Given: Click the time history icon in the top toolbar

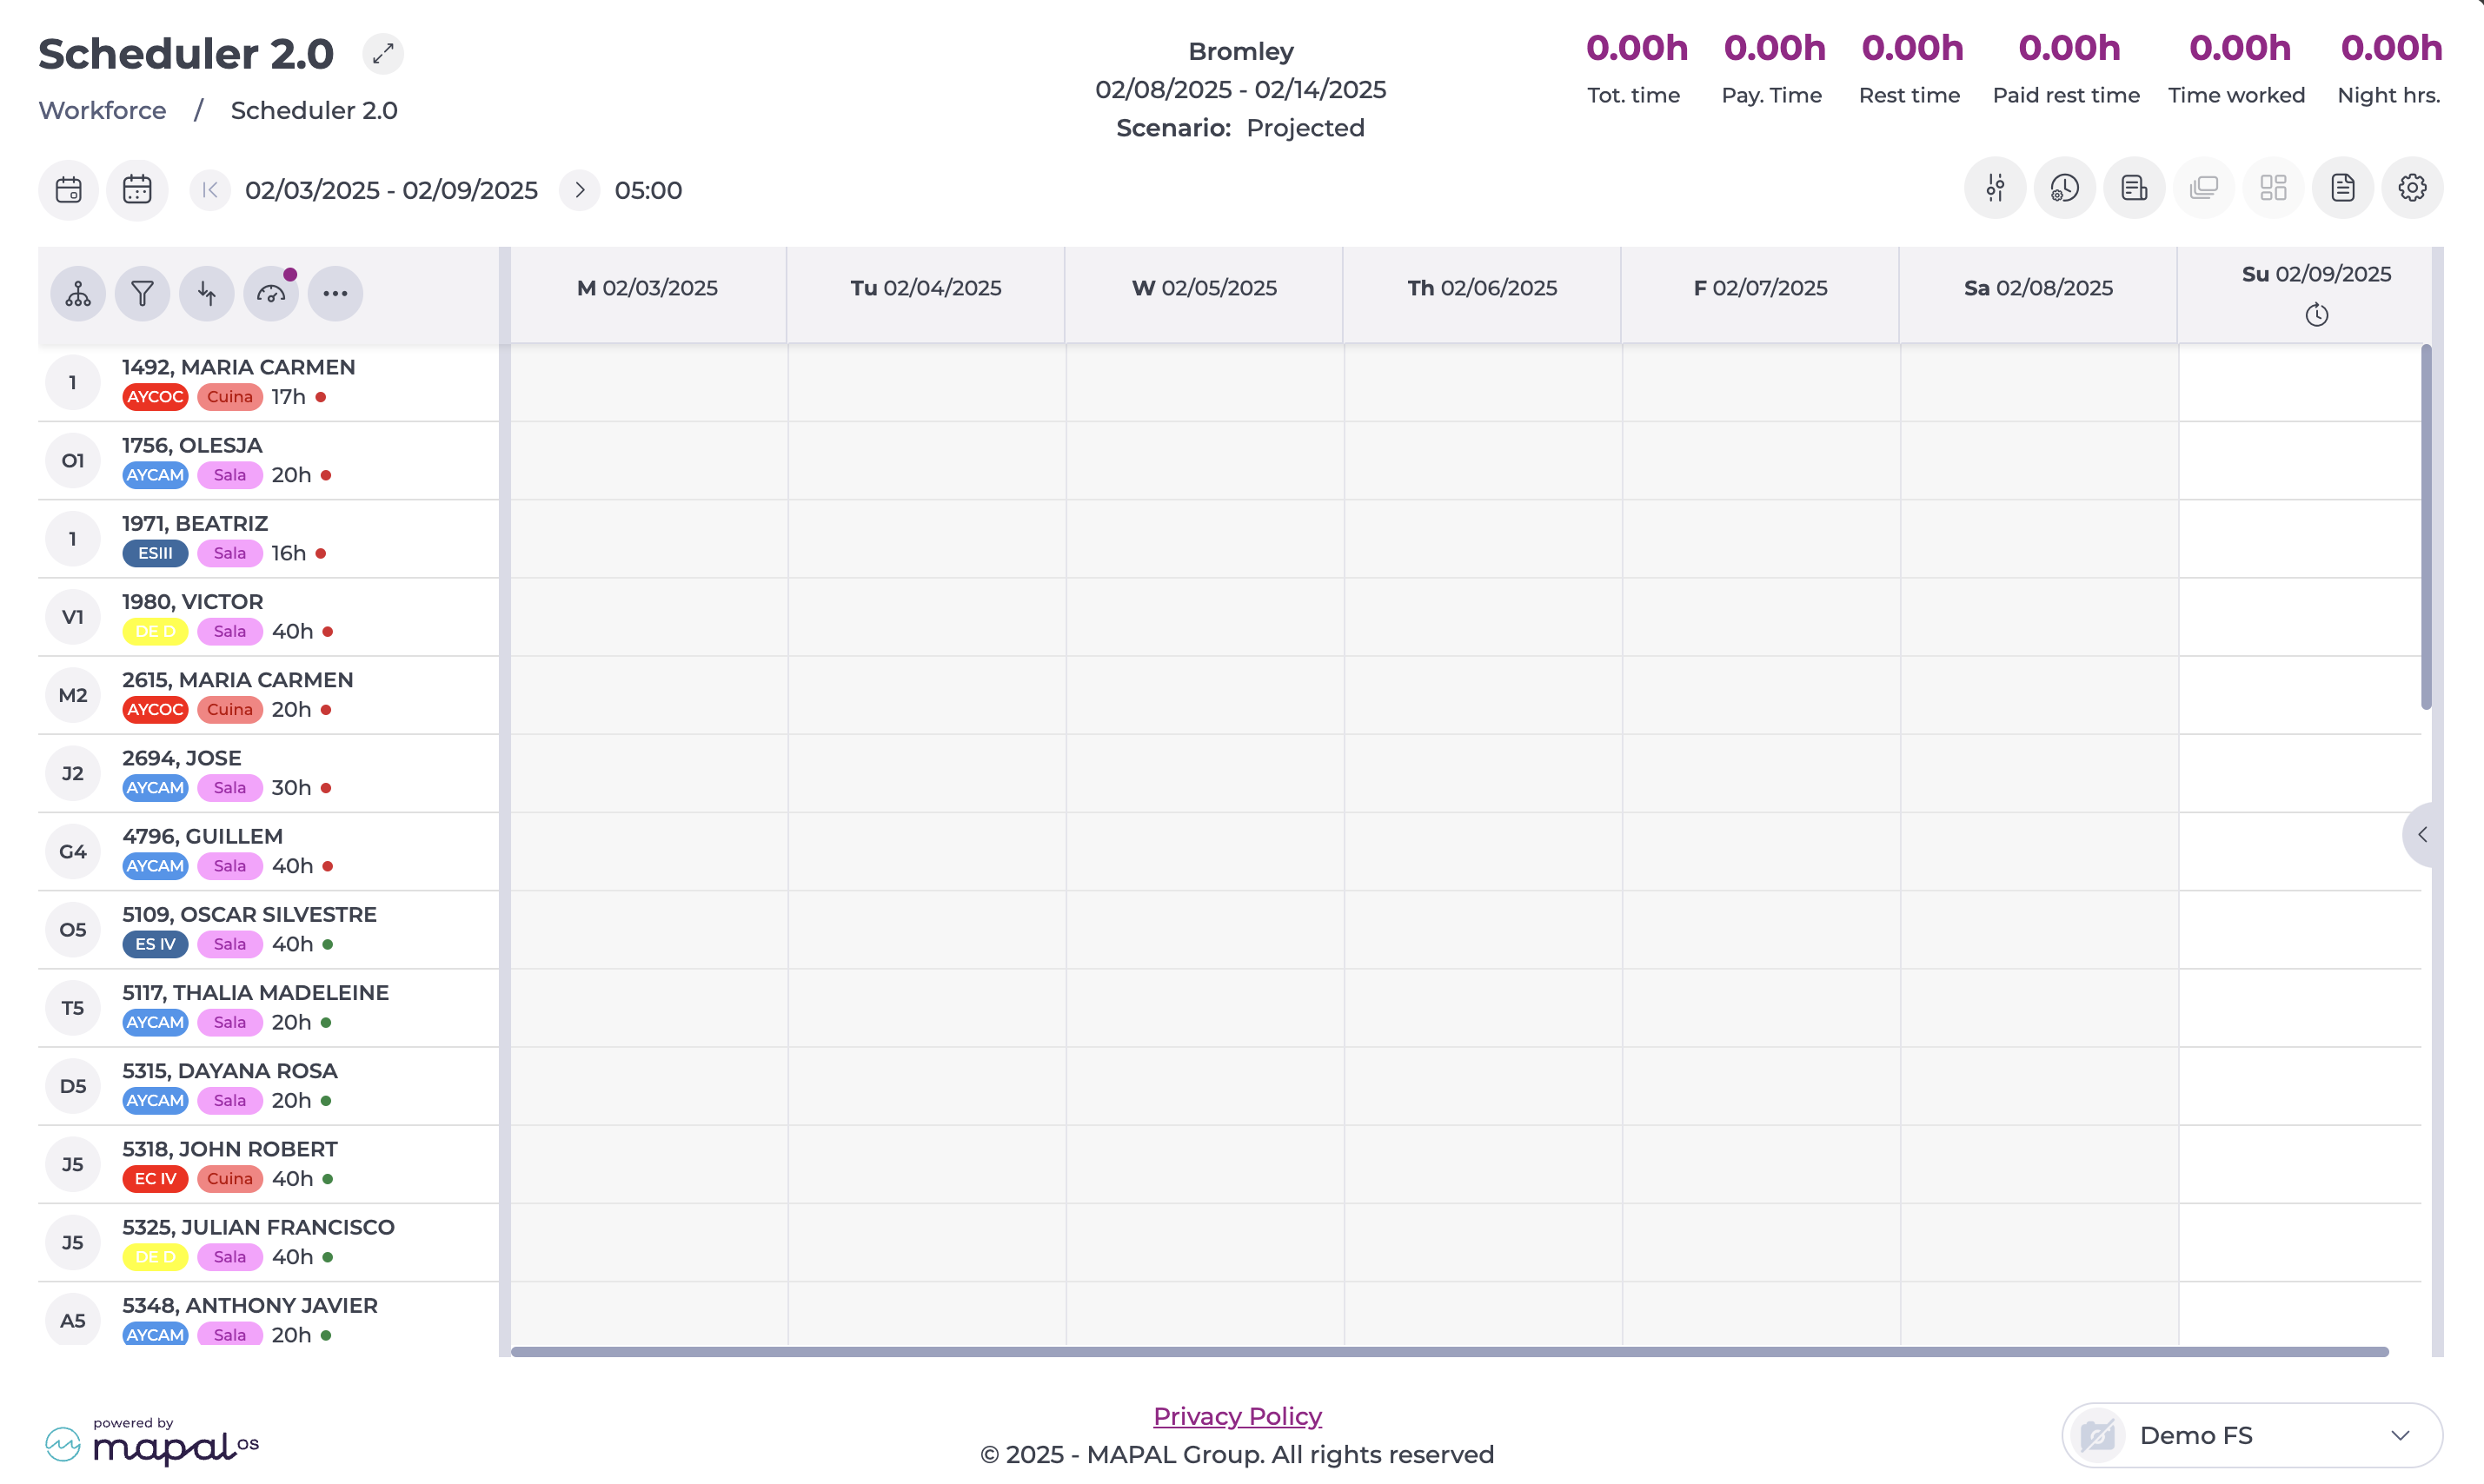Looking at the screenshot, I should point(2063,188).
